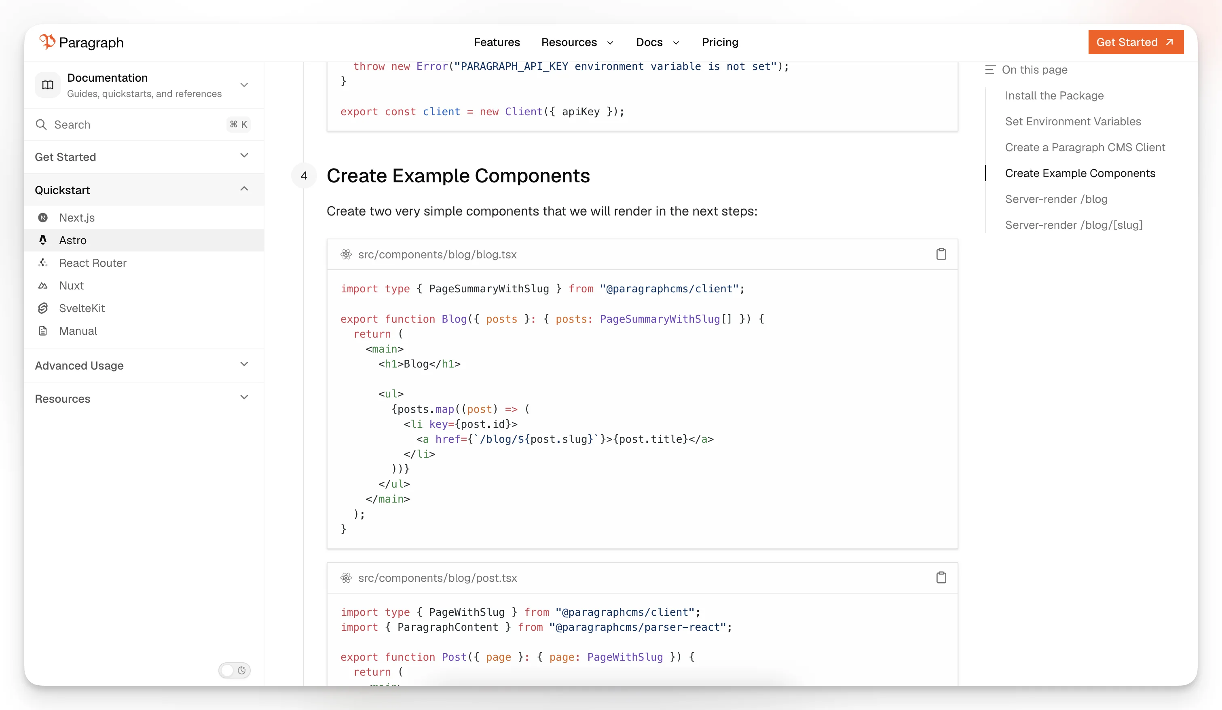Screen dimensions: 1222x710
Task: Select React Router quickstart
Action: (144, 263)
